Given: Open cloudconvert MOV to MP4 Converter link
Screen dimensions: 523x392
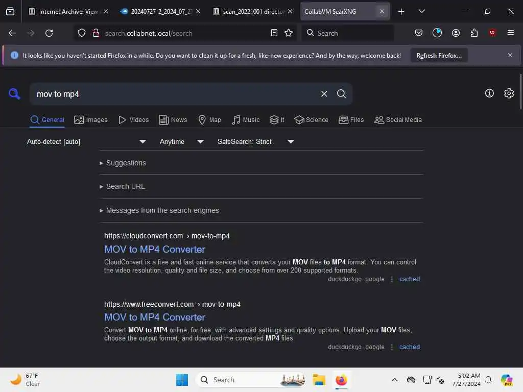Looking at the screenshot, I should 154,249.
